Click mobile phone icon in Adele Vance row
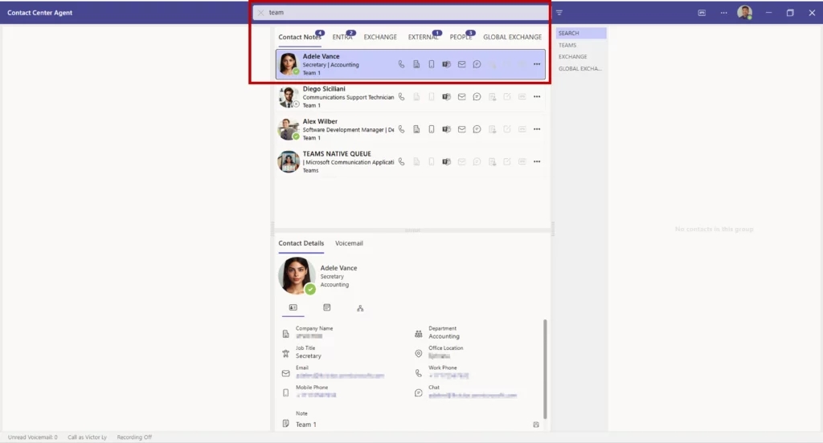The width and height of the screenshot is (823, 443). click(x=431, y=64)
